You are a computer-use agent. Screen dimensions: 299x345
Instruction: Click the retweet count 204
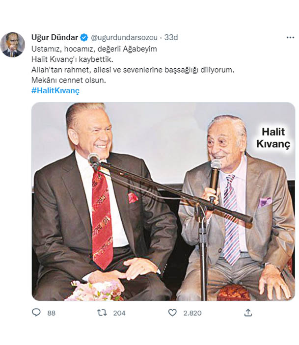tap(119, 313)
